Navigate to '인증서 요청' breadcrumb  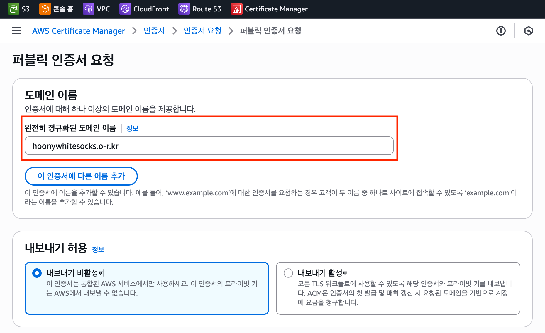202,31
